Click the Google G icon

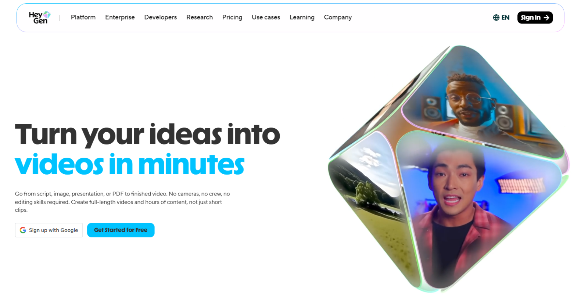(x=23, y=230)
